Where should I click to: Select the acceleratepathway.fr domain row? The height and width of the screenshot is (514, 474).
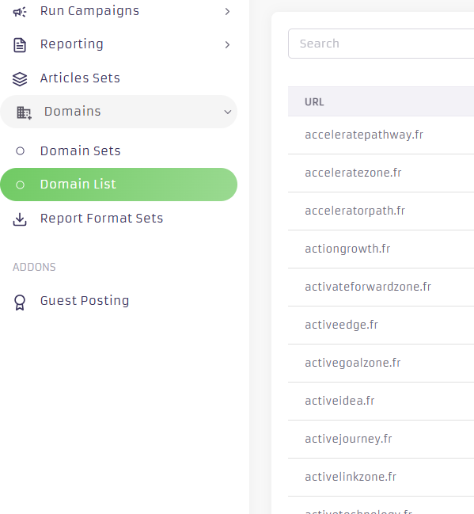[381, 135]
